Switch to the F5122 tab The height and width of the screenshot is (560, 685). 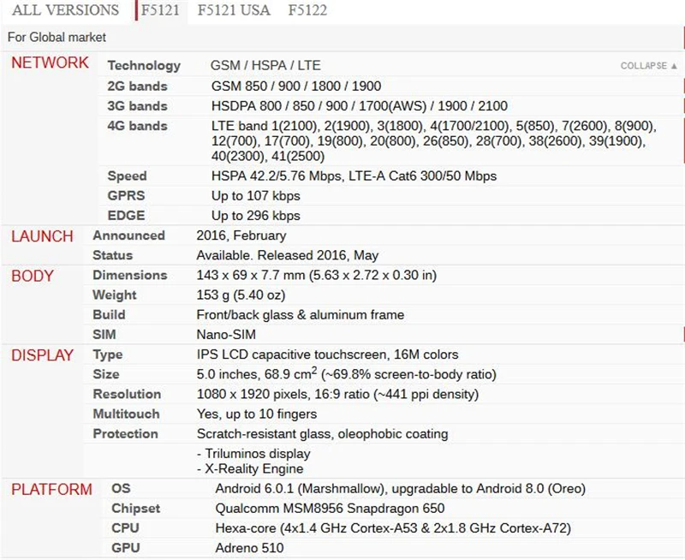click(307, 9)
